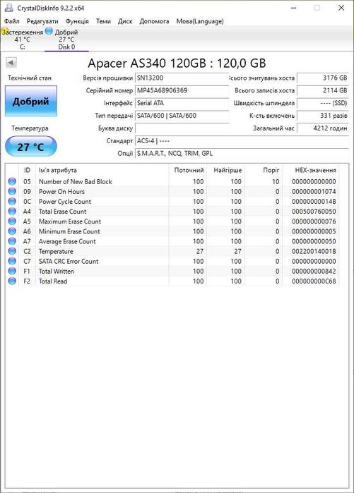Click the total host reads value 3176 GB
Image resolution: width=354 pixels, height=493 pixels.
[323, 78]
